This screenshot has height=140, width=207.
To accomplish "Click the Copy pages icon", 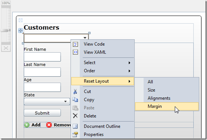I will pos(75,100).
